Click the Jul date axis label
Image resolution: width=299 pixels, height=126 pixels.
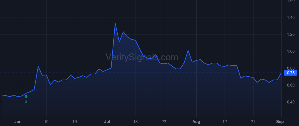coord(107,122)
